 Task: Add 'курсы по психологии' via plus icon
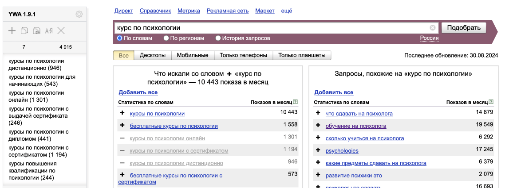122,113
